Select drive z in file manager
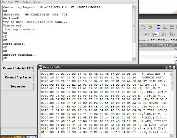Screen dimensions: 177x138 point(163,34)
